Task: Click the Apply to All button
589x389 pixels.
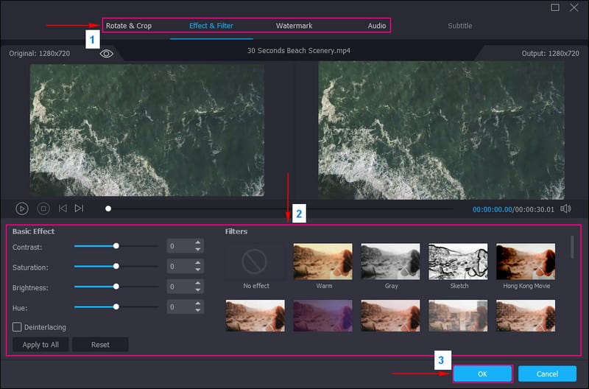Action: (x=41, y=345)
